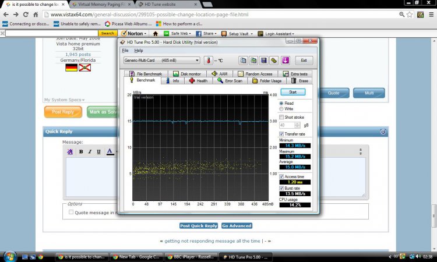Expand My System Specs
This screenshot has width=437, height=262.
tap(64, 100)
